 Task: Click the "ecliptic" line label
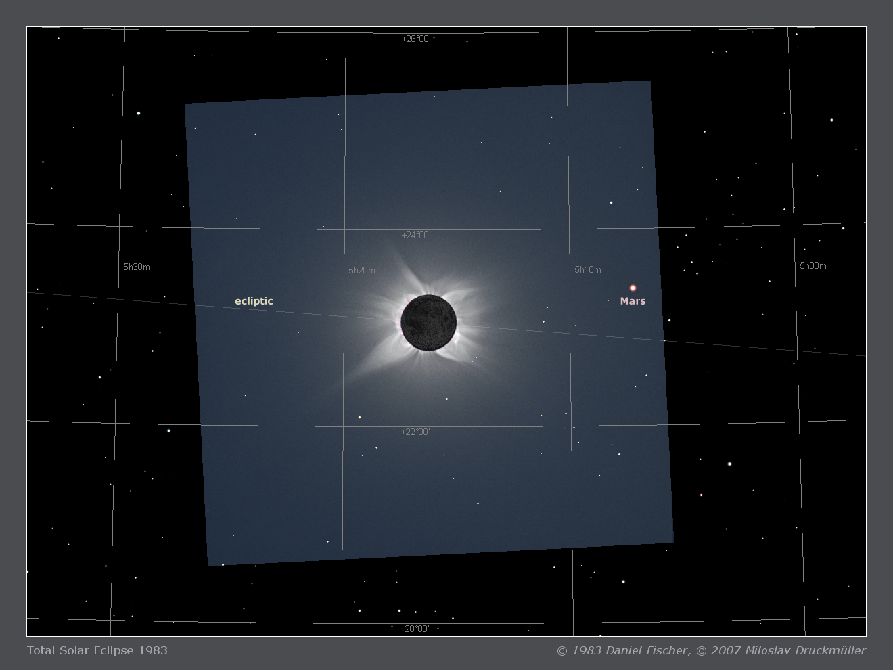(x=254, y=301)
